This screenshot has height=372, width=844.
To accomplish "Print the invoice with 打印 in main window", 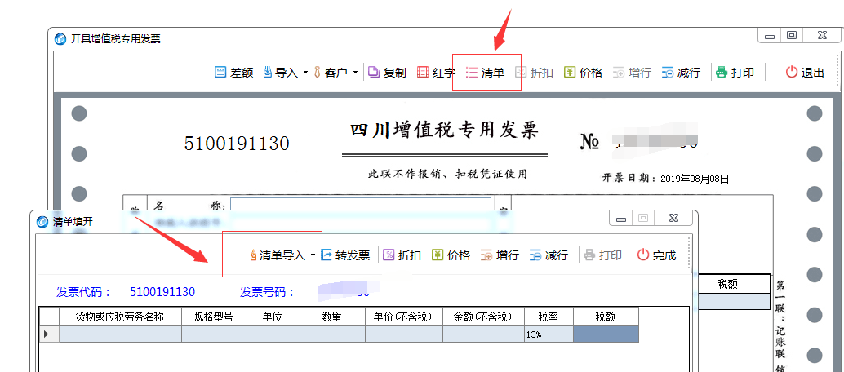I will tap(735, 73).
